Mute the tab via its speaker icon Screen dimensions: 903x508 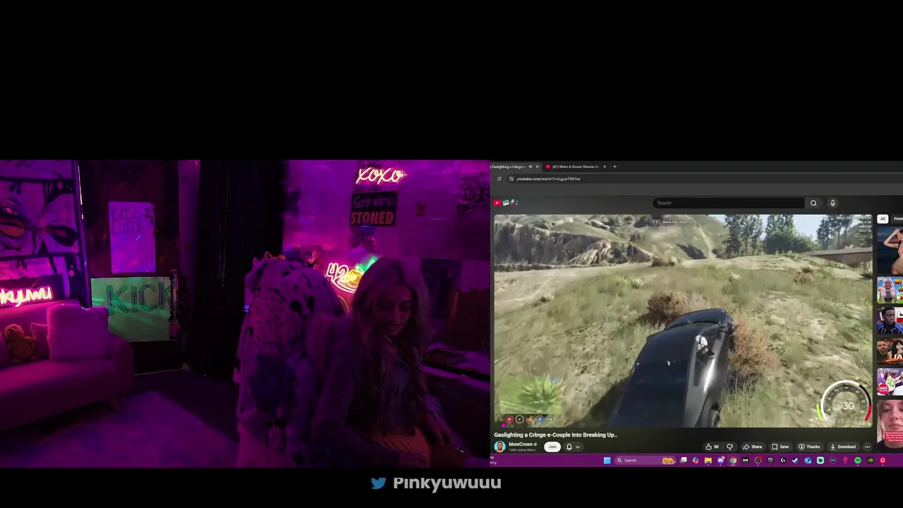tap(531, 167)
